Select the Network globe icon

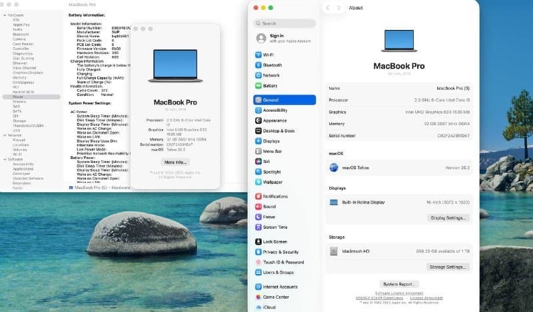coord(259,75)
